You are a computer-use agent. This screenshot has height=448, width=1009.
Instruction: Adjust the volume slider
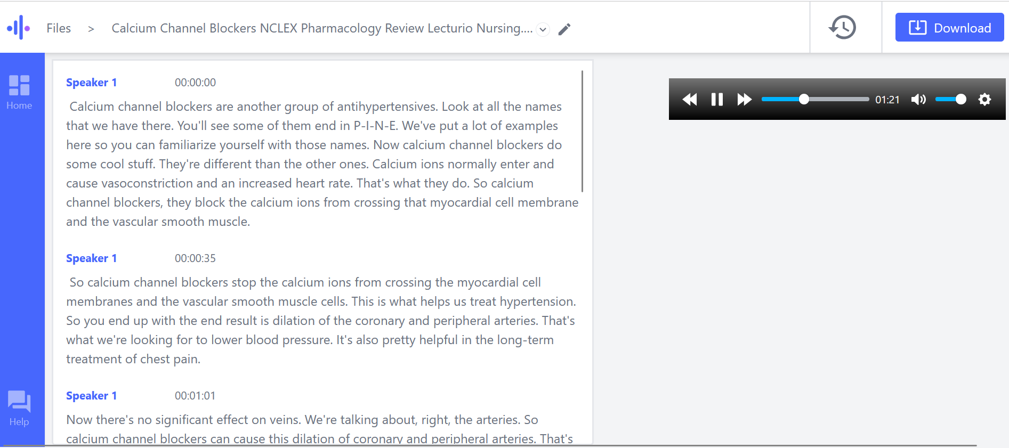click(950, 100)
